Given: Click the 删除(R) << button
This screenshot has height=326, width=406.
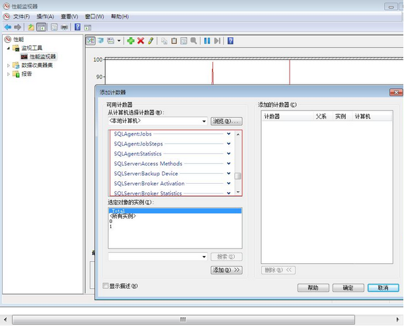Looking at the screenshot, I should pos(278,270).
